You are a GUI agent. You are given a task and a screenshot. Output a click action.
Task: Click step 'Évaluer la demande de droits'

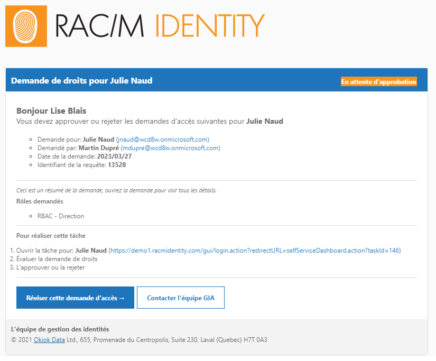click(57, 259)
